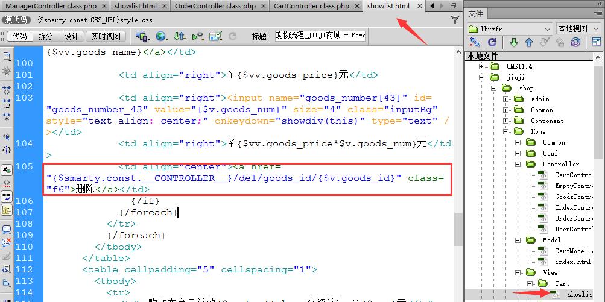The image size is (605, 302).
Task: Turn on 实时视图 live view
Action: [106, 36]
